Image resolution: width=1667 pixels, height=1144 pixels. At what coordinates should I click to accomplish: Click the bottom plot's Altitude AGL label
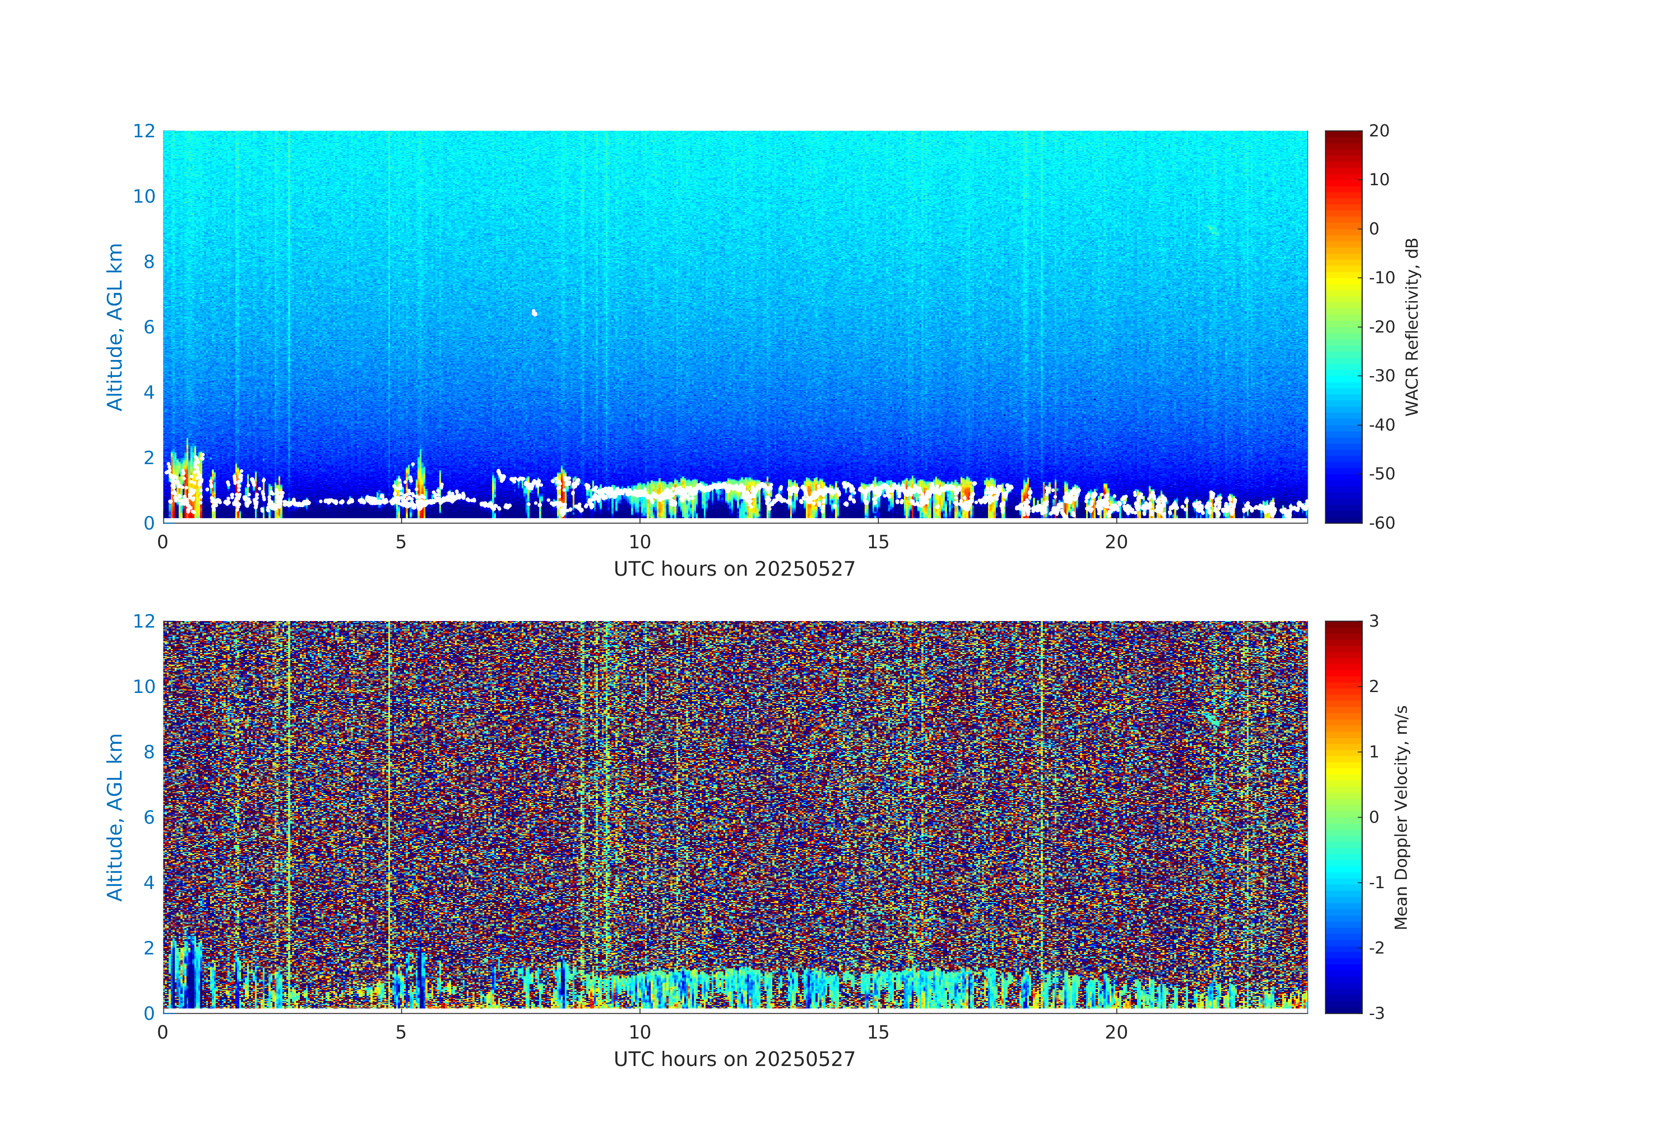pyautogui.click(x=115, y=816)
